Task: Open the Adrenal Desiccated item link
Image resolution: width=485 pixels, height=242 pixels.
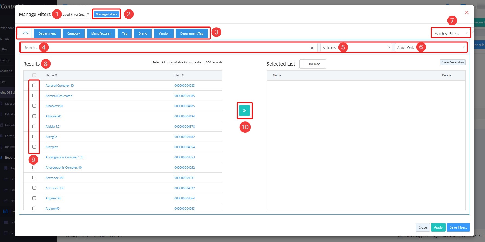Action: click(x=59, y=96)
